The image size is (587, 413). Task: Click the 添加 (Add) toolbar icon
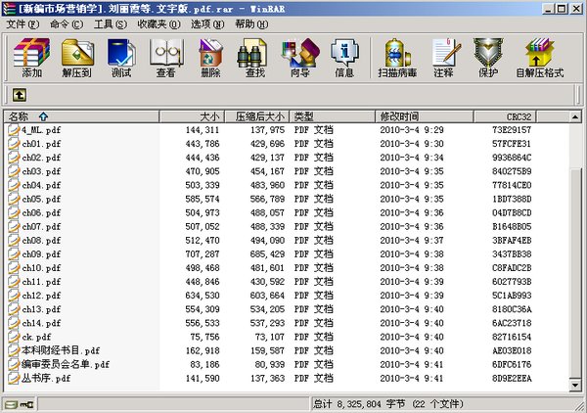[x=31, y=57]
